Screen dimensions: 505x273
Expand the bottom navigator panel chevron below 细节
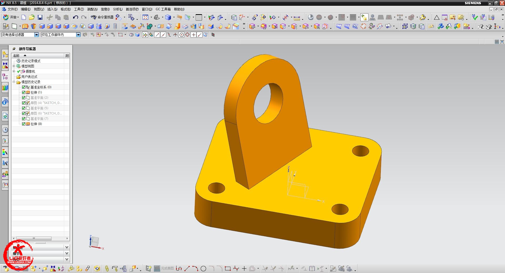tap(67, 259)
